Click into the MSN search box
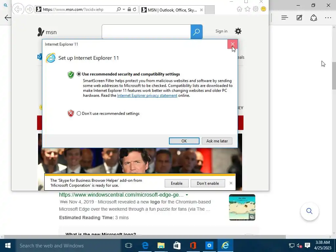 click(x=146, y=32)
